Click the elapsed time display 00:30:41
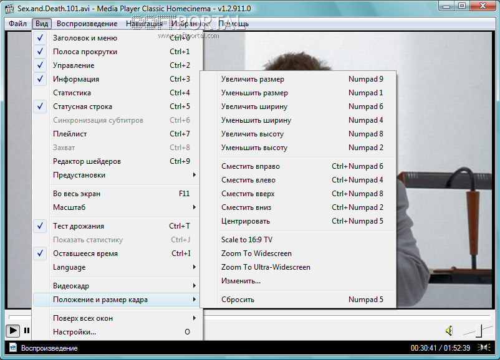This screenshot has height=360, width=500. [423, 348]
